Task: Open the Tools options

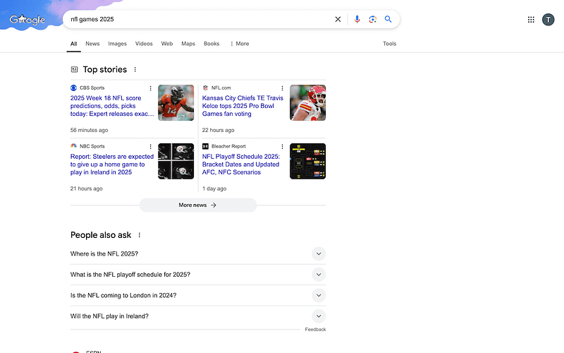Action: pos(390,44)
